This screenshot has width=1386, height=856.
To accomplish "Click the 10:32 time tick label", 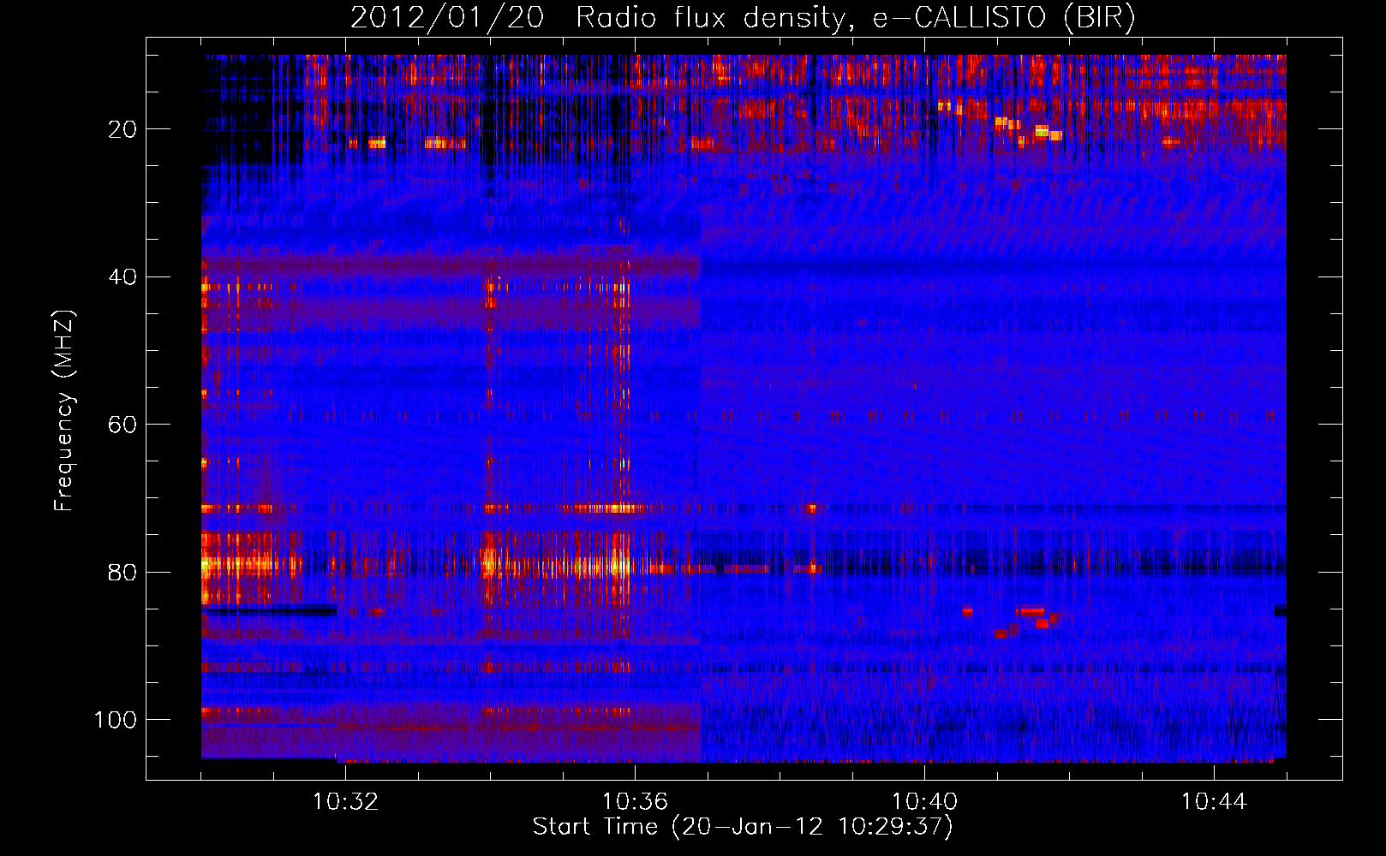I will tap(345, 802).
